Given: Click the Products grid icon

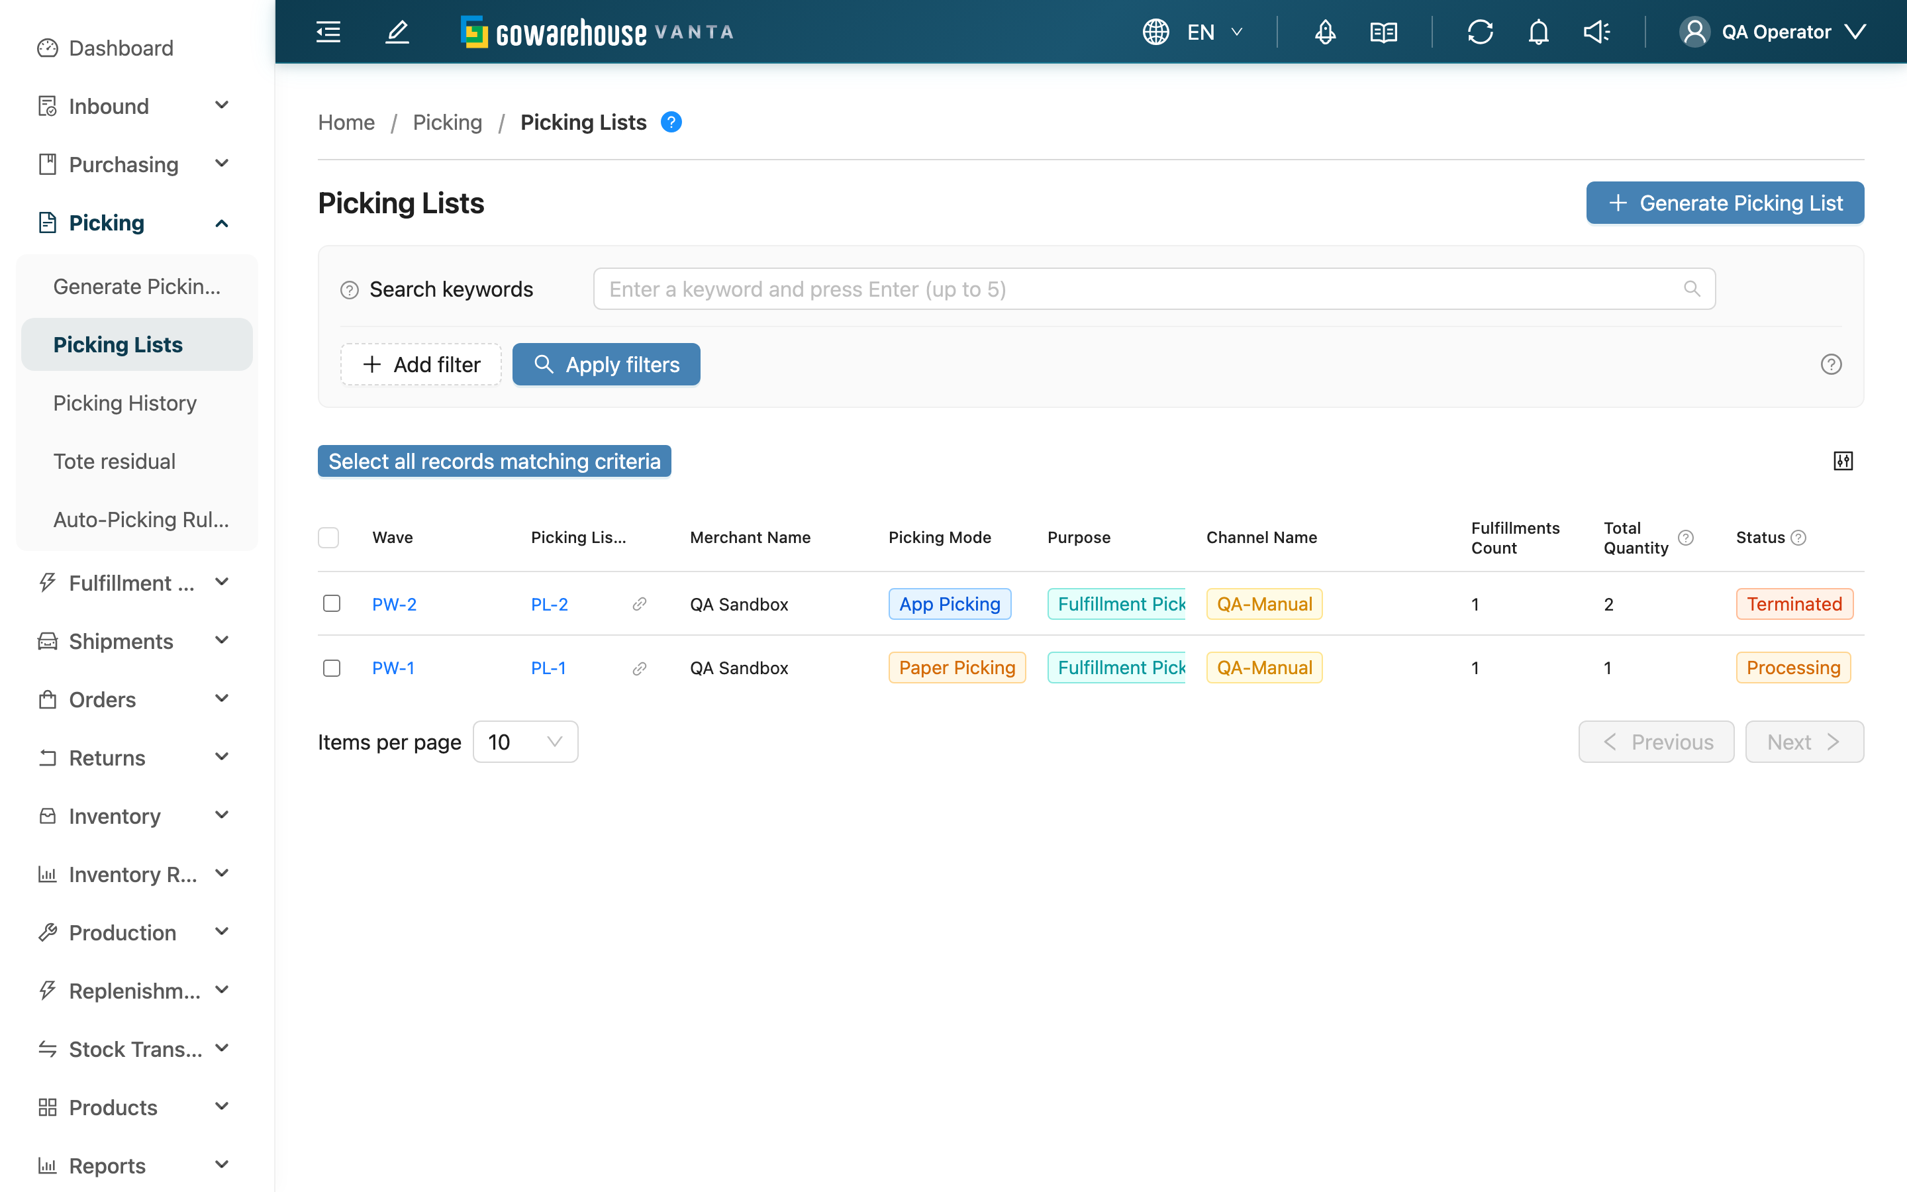Looking at the screenshot, I should pos(47,1108).
